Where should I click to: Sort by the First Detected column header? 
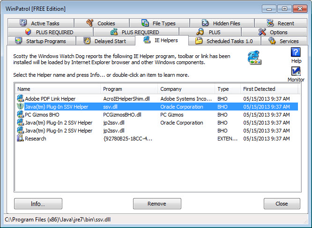(x=269, y=89)
